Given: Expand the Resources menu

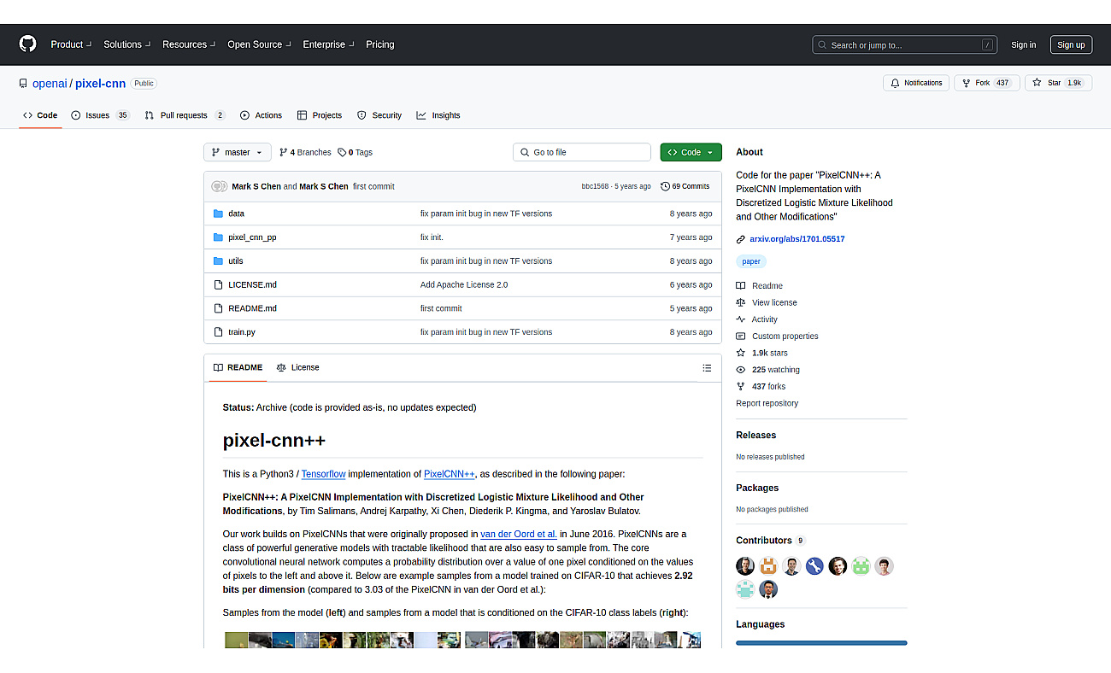Looking at the screenshot, I should 189,44.
